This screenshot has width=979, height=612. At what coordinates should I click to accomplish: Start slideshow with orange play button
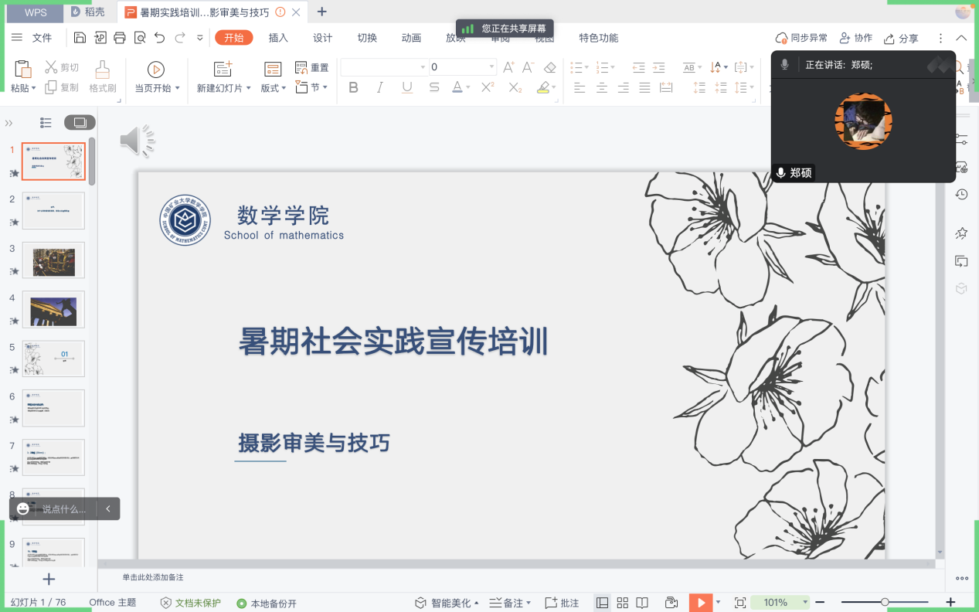click(701, 603)
